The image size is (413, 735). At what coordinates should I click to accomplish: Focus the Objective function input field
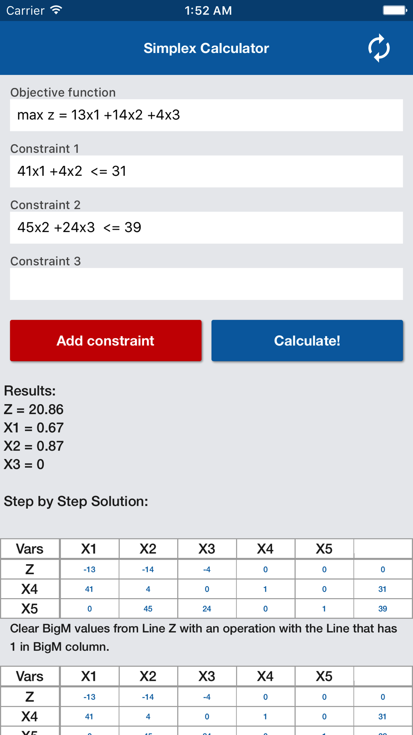(206, 115)
